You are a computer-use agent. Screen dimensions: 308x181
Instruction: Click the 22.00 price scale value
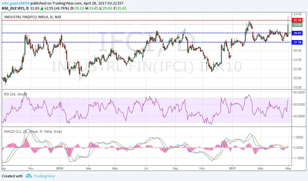[297, 69]
